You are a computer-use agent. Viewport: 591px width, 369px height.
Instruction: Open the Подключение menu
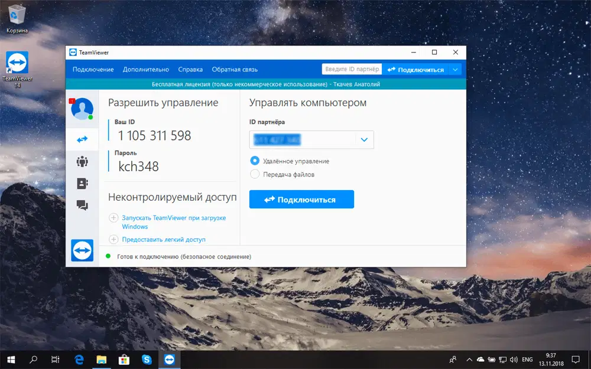click(93, 69)
